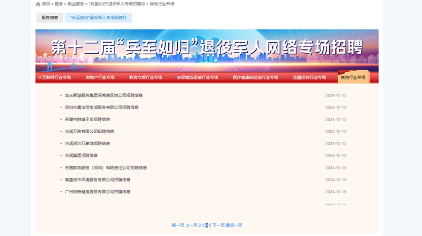Switch to IT互联网行业专场 category
This screenshot has height=236, width=422.
[54, 77]
